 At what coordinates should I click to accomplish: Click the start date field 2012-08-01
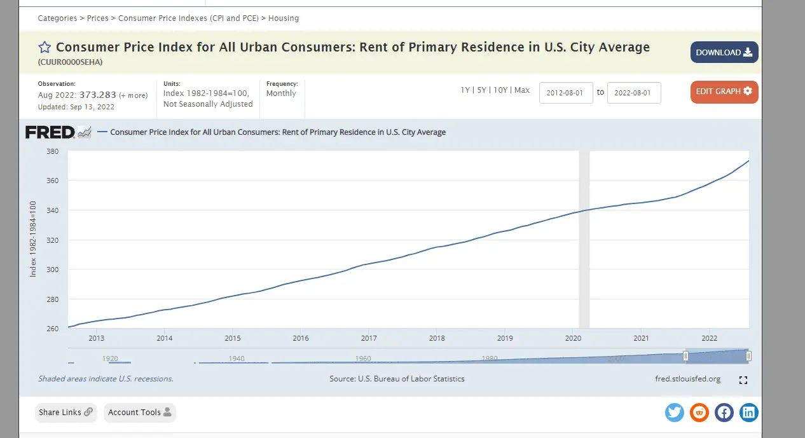[566, 93]
